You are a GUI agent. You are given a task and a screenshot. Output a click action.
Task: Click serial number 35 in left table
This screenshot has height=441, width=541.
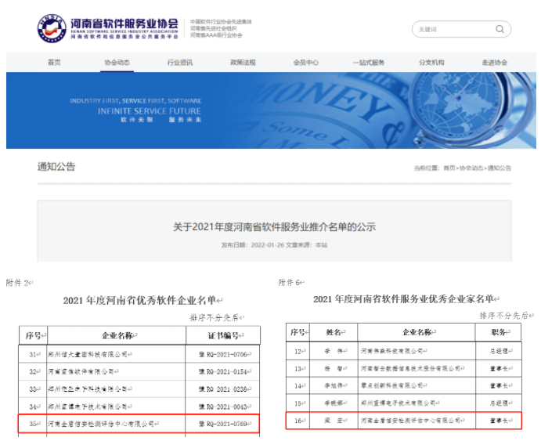tap(33, 424)
